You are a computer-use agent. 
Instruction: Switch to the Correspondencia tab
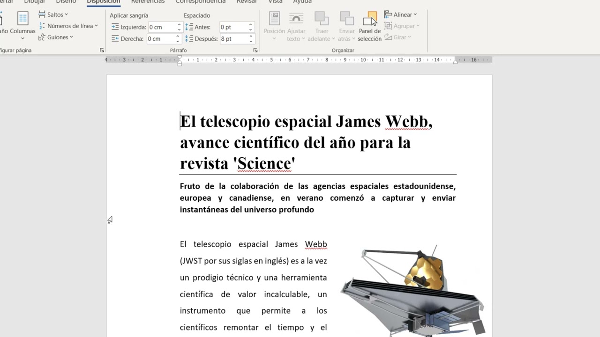click(x=201, y=2)
